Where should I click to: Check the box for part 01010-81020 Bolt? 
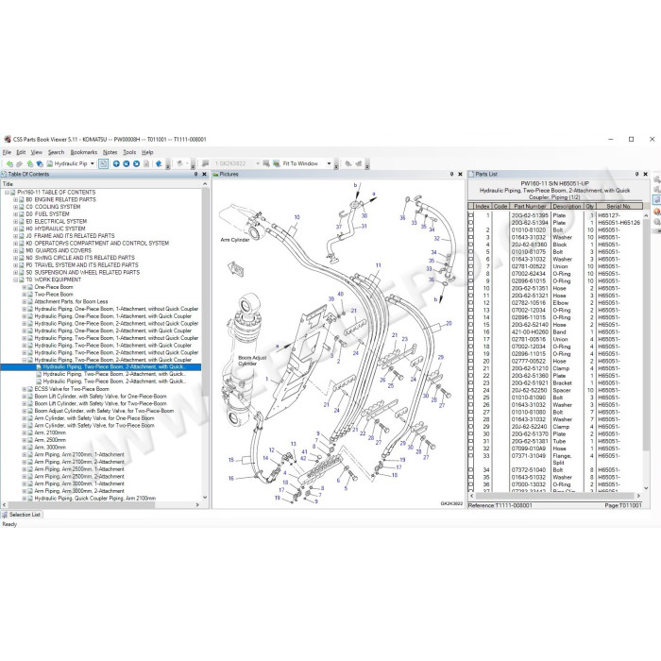click(x=471, y=230)
